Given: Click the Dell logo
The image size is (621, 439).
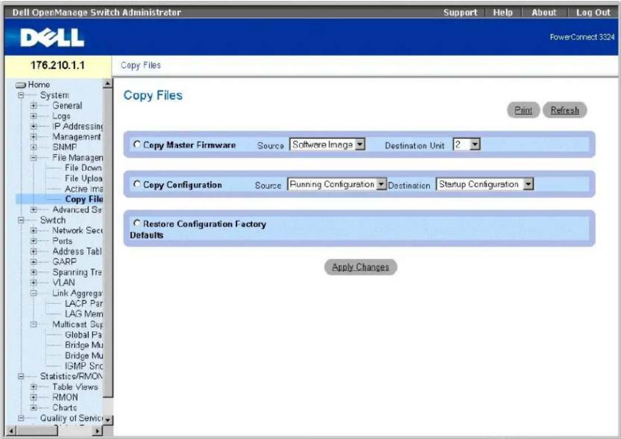Looking at the screenshot, I should pyautogui.click(x=52, y=38).
